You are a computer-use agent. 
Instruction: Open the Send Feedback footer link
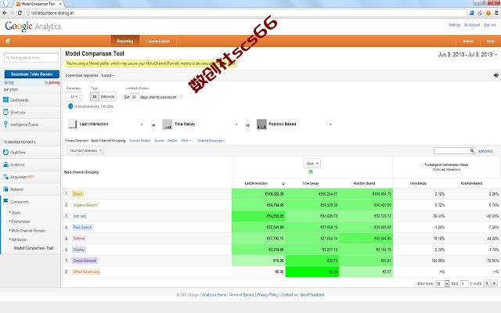click(312, 294)
